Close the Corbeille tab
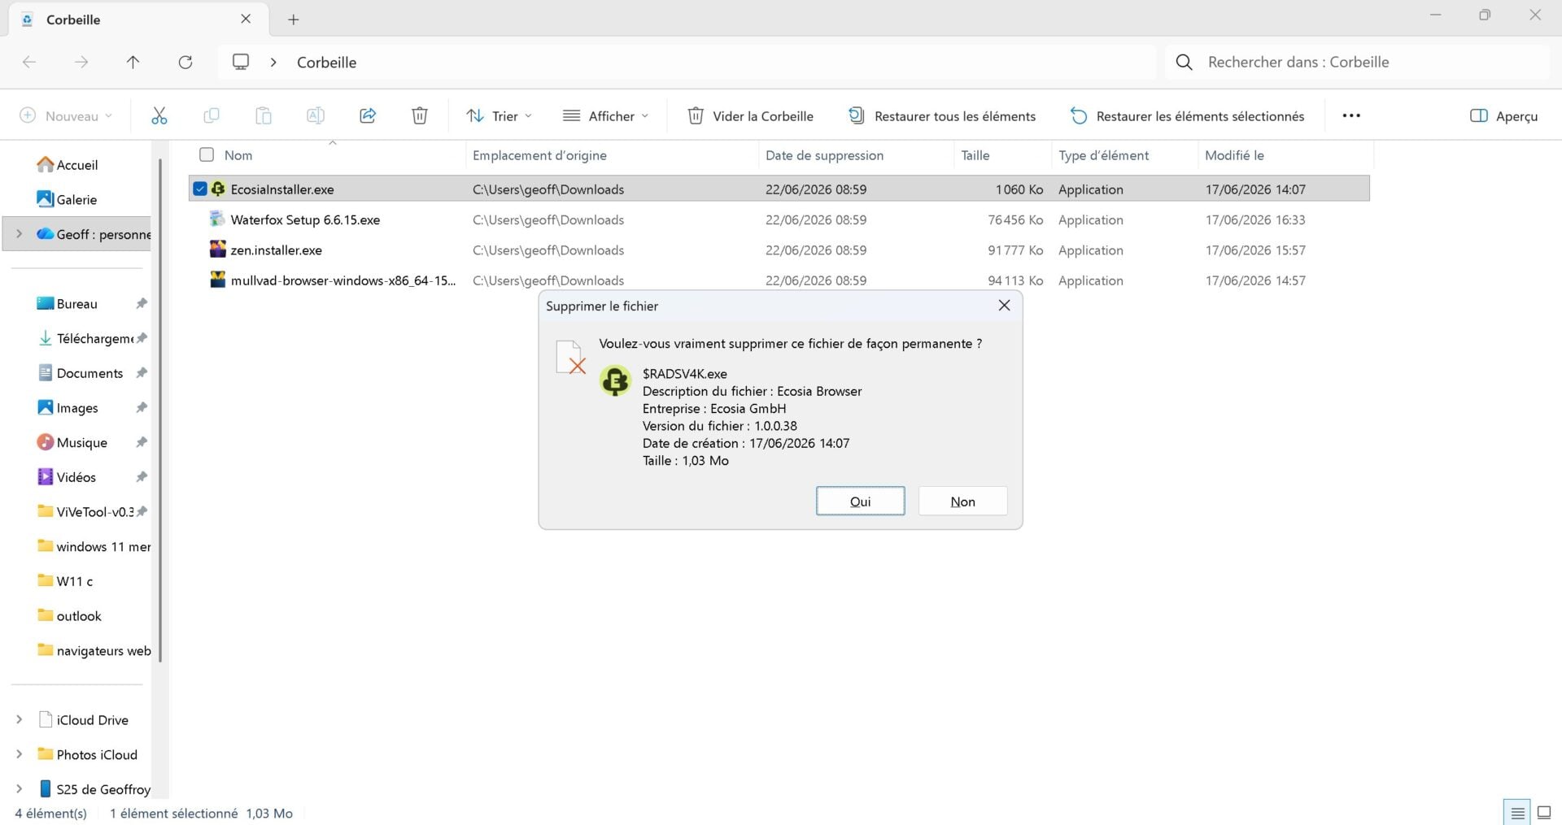The width and height of the screenshot is (1562, 825). [246, 19]
